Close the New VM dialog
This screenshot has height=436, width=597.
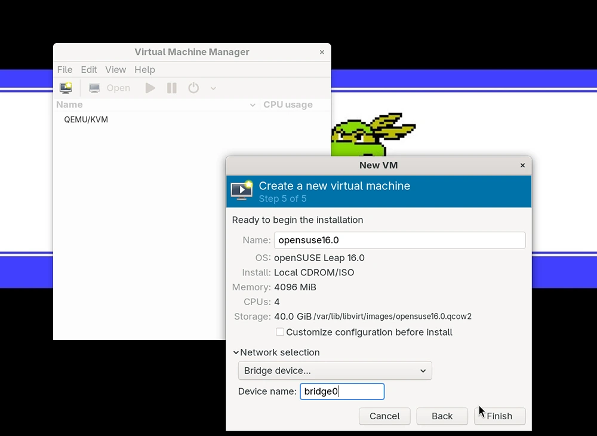point(522,165)
